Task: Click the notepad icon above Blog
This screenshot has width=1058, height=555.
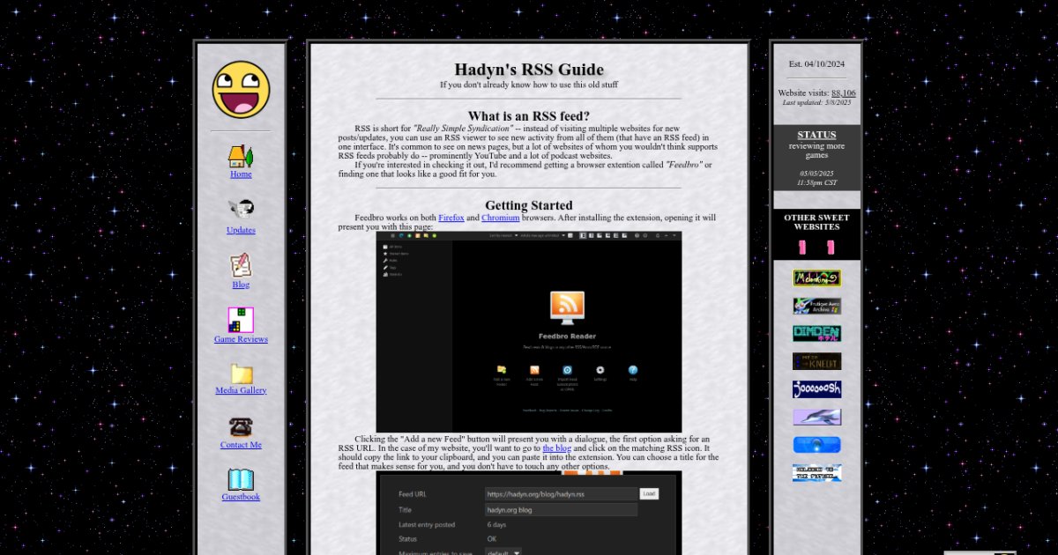Action: (x=241, y=265)
